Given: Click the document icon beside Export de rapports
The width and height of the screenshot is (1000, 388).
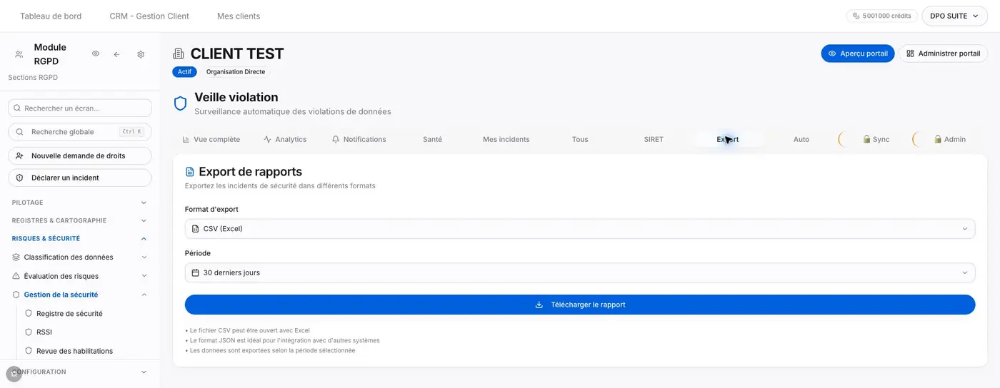Looking at the screenshot, I should (190, 172).
